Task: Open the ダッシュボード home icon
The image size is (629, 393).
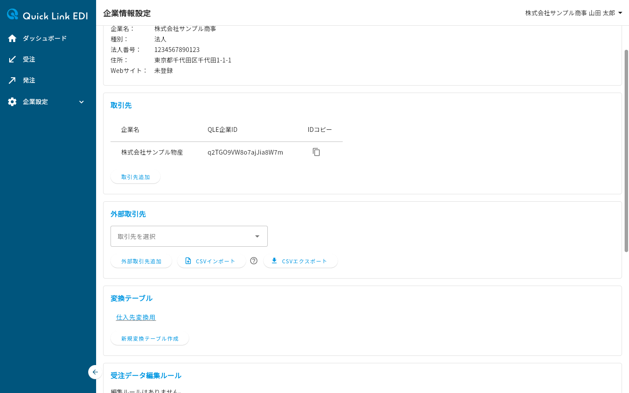Action: pos(12,38)
